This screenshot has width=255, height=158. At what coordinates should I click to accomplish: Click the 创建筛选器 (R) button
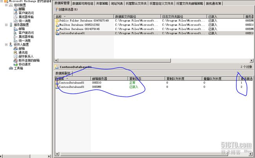tap(66, 9)
